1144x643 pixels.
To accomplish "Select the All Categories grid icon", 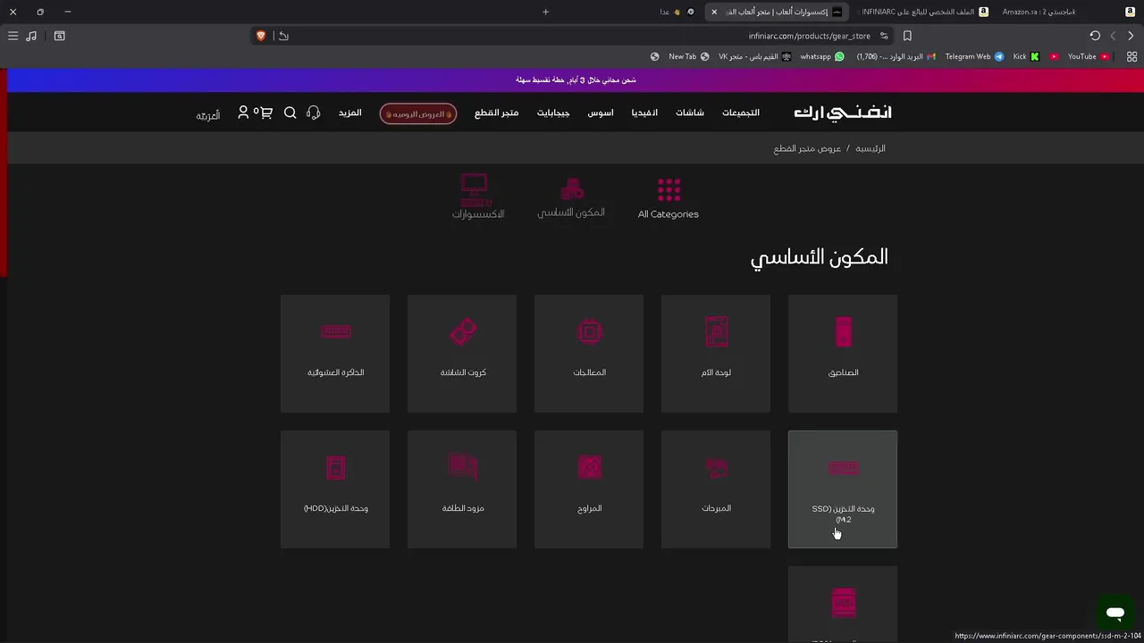I will click(x=669, y=190).
